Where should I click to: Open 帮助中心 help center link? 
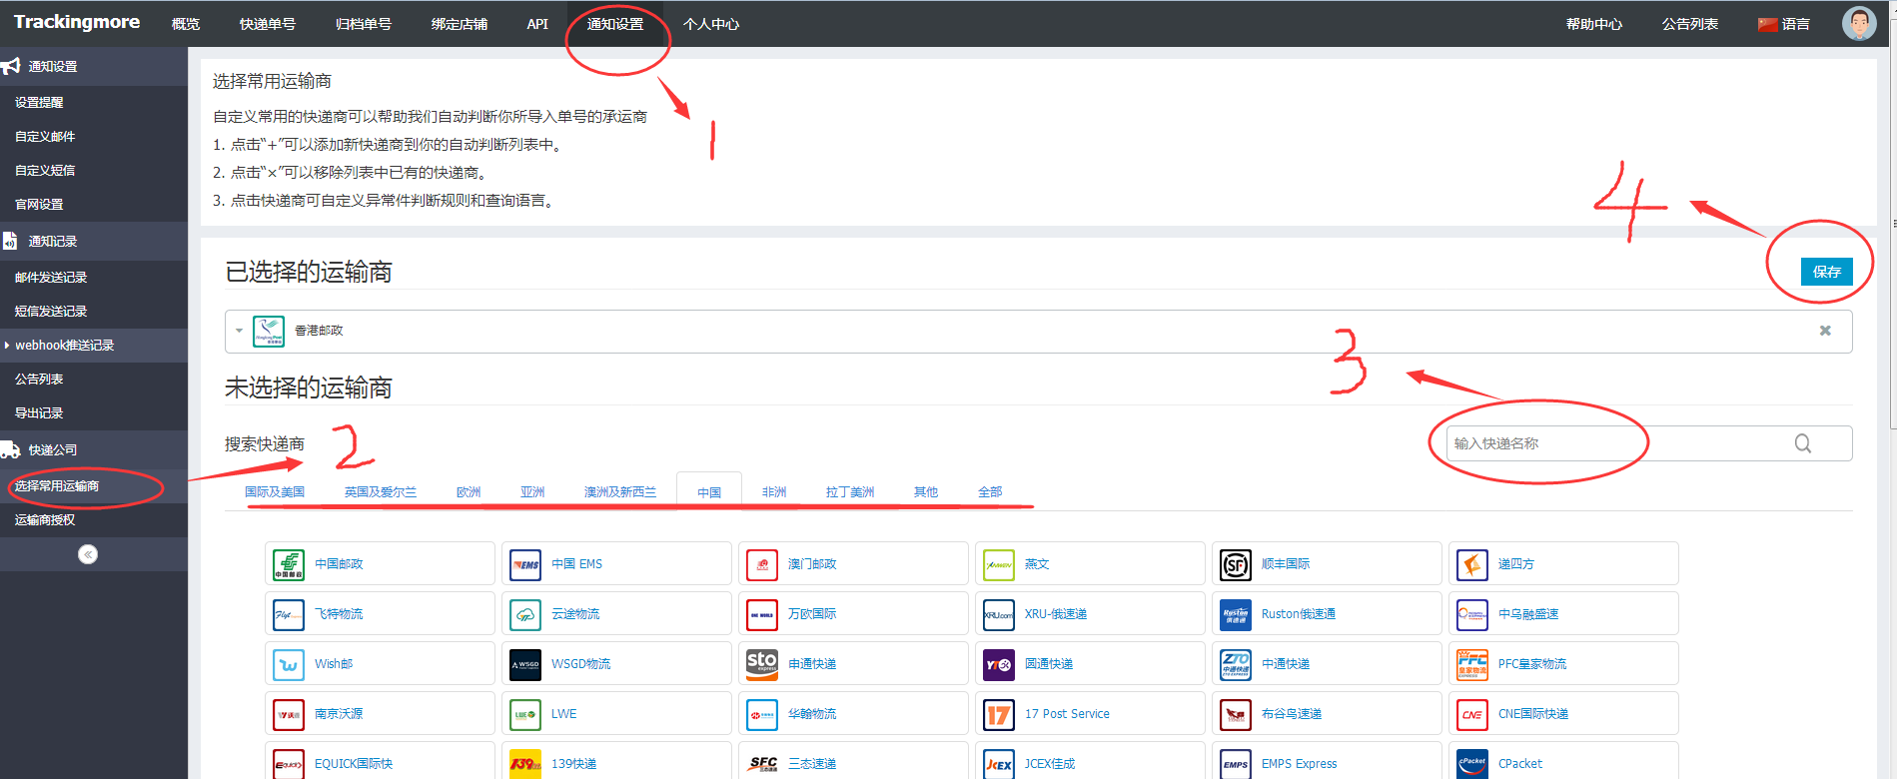[1594, 24]
